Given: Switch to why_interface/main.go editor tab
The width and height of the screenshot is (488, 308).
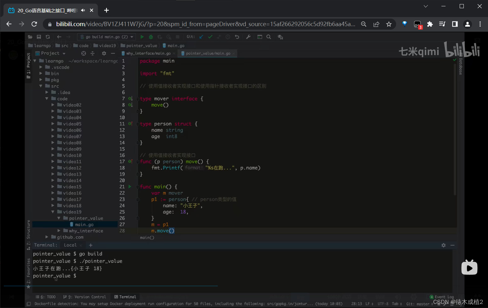Looking at the screenshot, I should tap(148, 53).
